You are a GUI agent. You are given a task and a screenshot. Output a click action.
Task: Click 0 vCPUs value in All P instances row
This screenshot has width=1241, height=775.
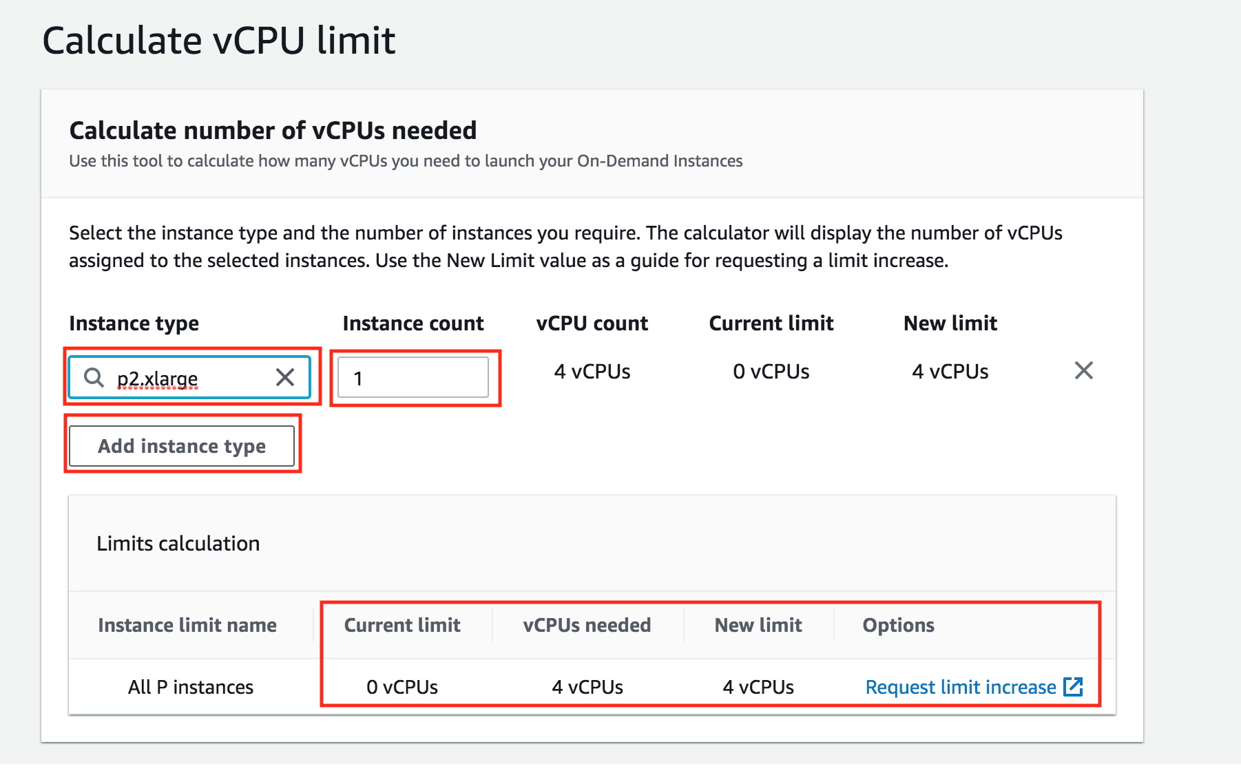402,687
